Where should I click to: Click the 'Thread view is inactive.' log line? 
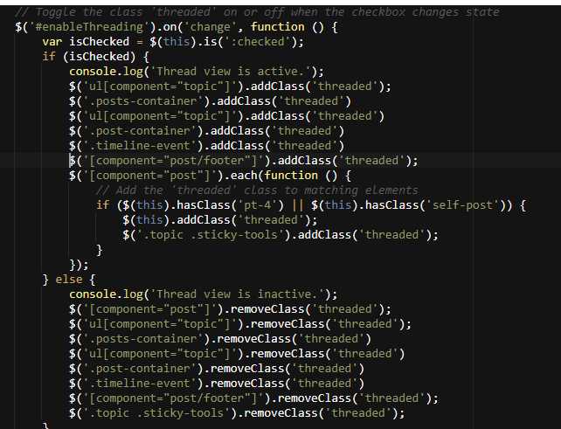click(x=204, y=294)
